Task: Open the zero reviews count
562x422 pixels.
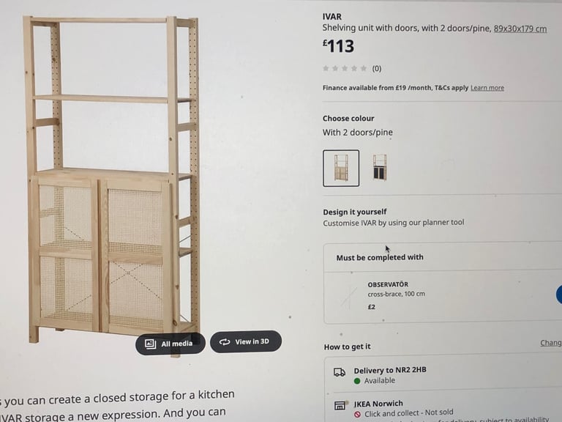Action: (377, 69)
